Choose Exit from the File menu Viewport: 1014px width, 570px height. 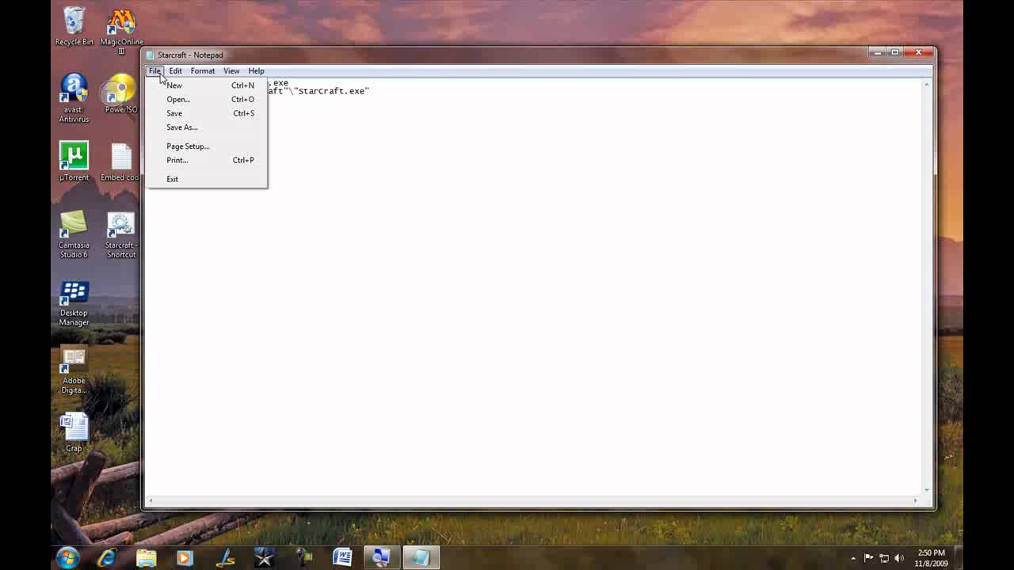pyautogui.click(x=207, y=179)
